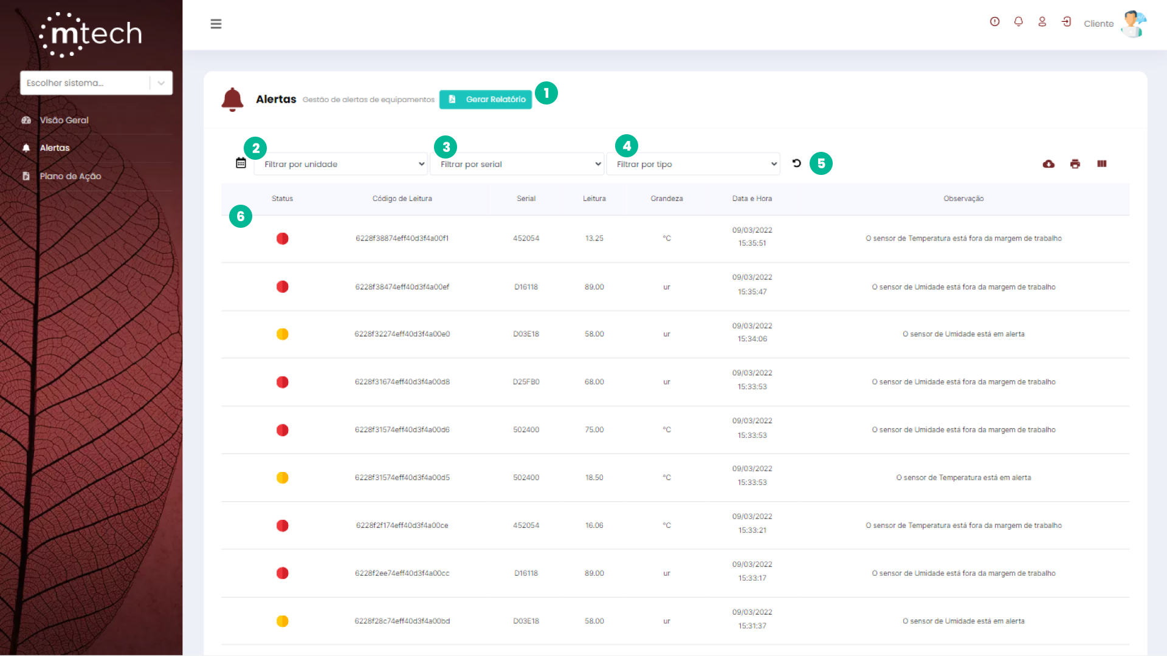Print the alerts table
The width and height of the screenshot is (1167, 656).
coord(1075,164)
